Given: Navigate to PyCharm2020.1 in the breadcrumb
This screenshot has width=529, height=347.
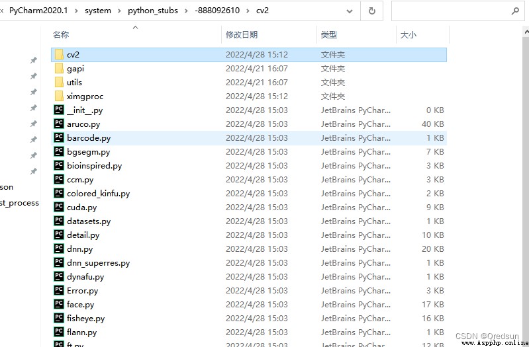Looking at the screenshot, I should click(38, 11).
